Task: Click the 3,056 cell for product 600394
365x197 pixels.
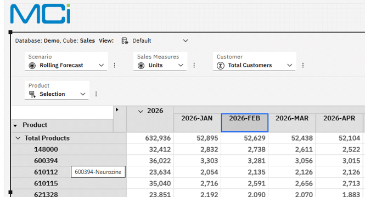Action: pyautogui.click(x=292, y=161)
